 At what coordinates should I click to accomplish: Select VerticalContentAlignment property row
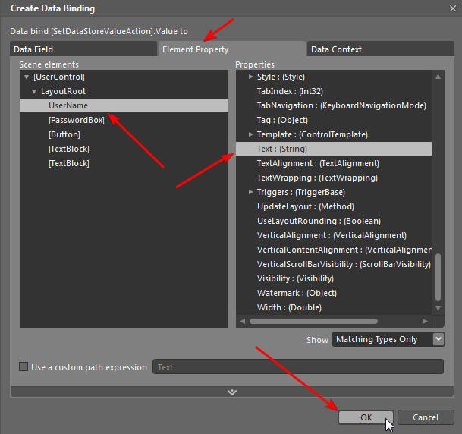click(334, 250)
